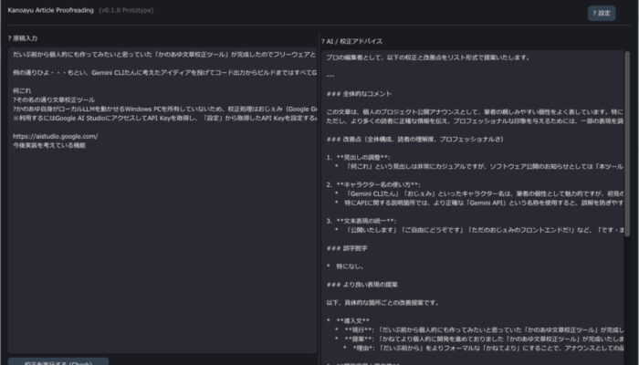Click the https://aistudio.google.com/ URL text
The height and width of the screenshot is (365, 639).
pos(56,137)
